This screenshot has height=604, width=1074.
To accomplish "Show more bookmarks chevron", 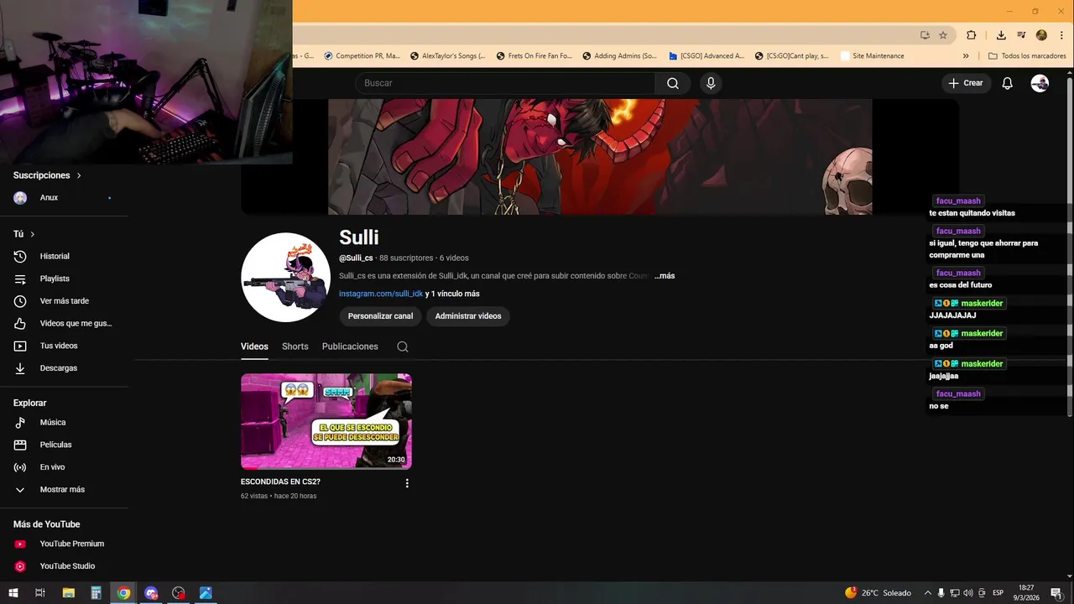I will (966, 56).
